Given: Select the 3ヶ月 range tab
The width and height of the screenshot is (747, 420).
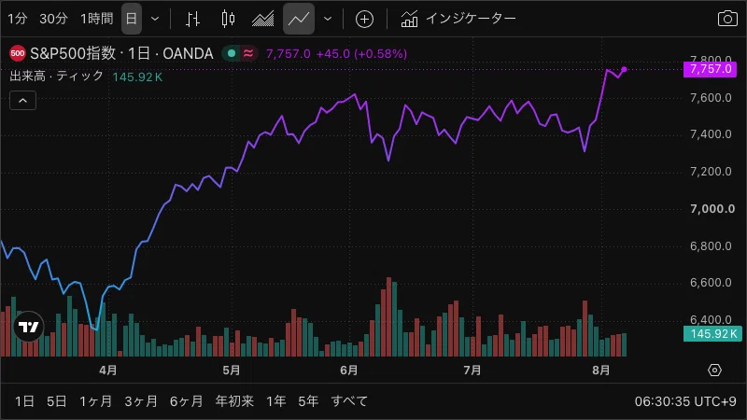Looking at the screenshot, I should pyautogui.click(x=141, y=401).
